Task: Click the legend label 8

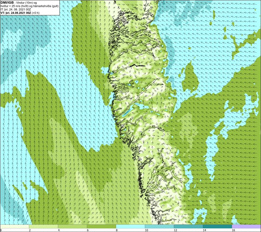Action: [x=117, y=230]
